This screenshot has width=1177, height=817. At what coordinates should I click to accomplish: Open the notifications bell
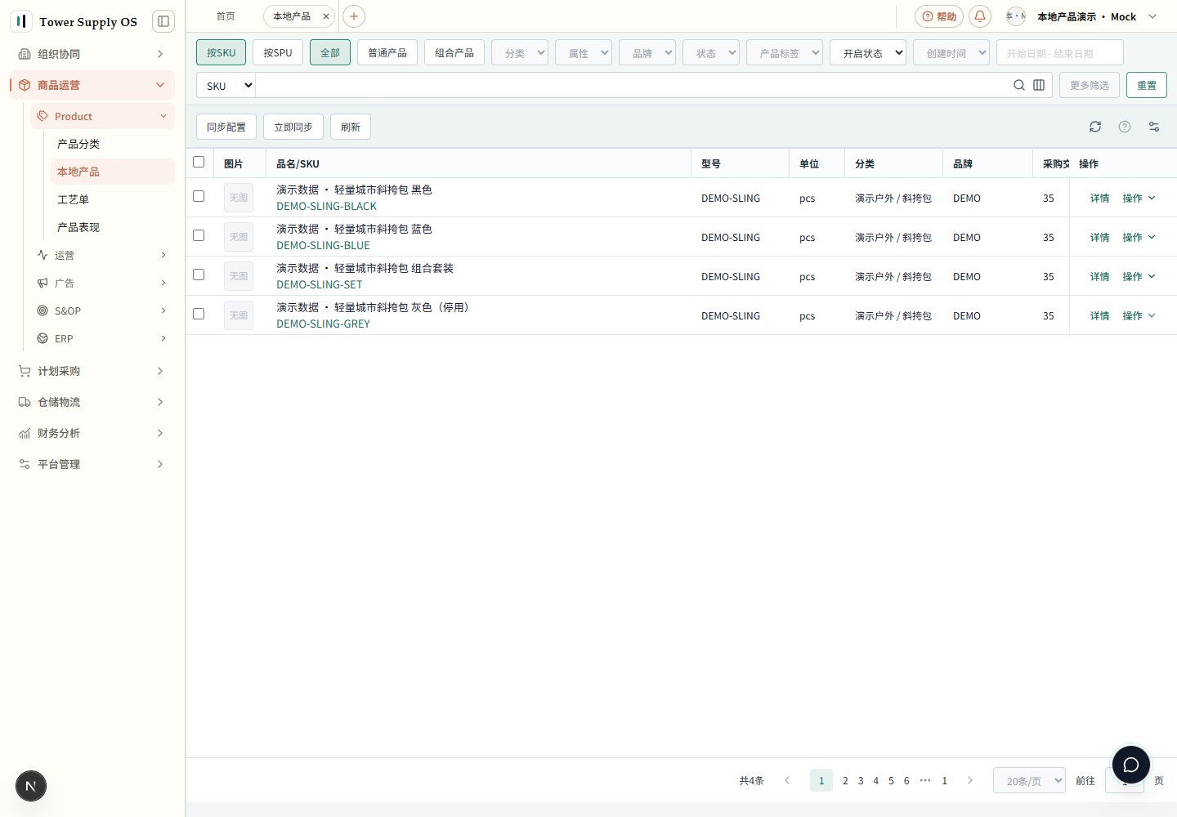(980, 16)
